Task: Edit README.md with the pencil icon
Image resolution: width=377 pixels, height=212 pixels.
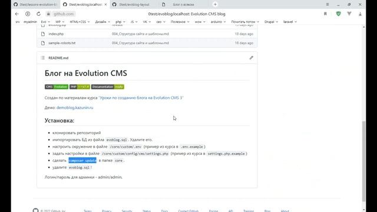Action: [252, 58]
